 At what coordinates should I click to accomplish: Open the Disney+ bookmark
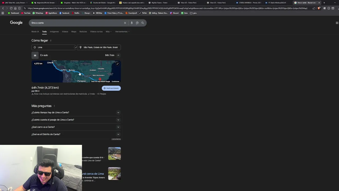(x=86, y=13)
